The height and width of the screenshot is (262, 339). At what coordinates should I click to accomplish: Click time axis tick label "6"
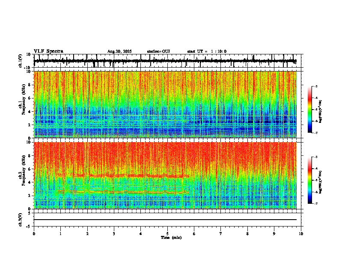pos(194,234)
